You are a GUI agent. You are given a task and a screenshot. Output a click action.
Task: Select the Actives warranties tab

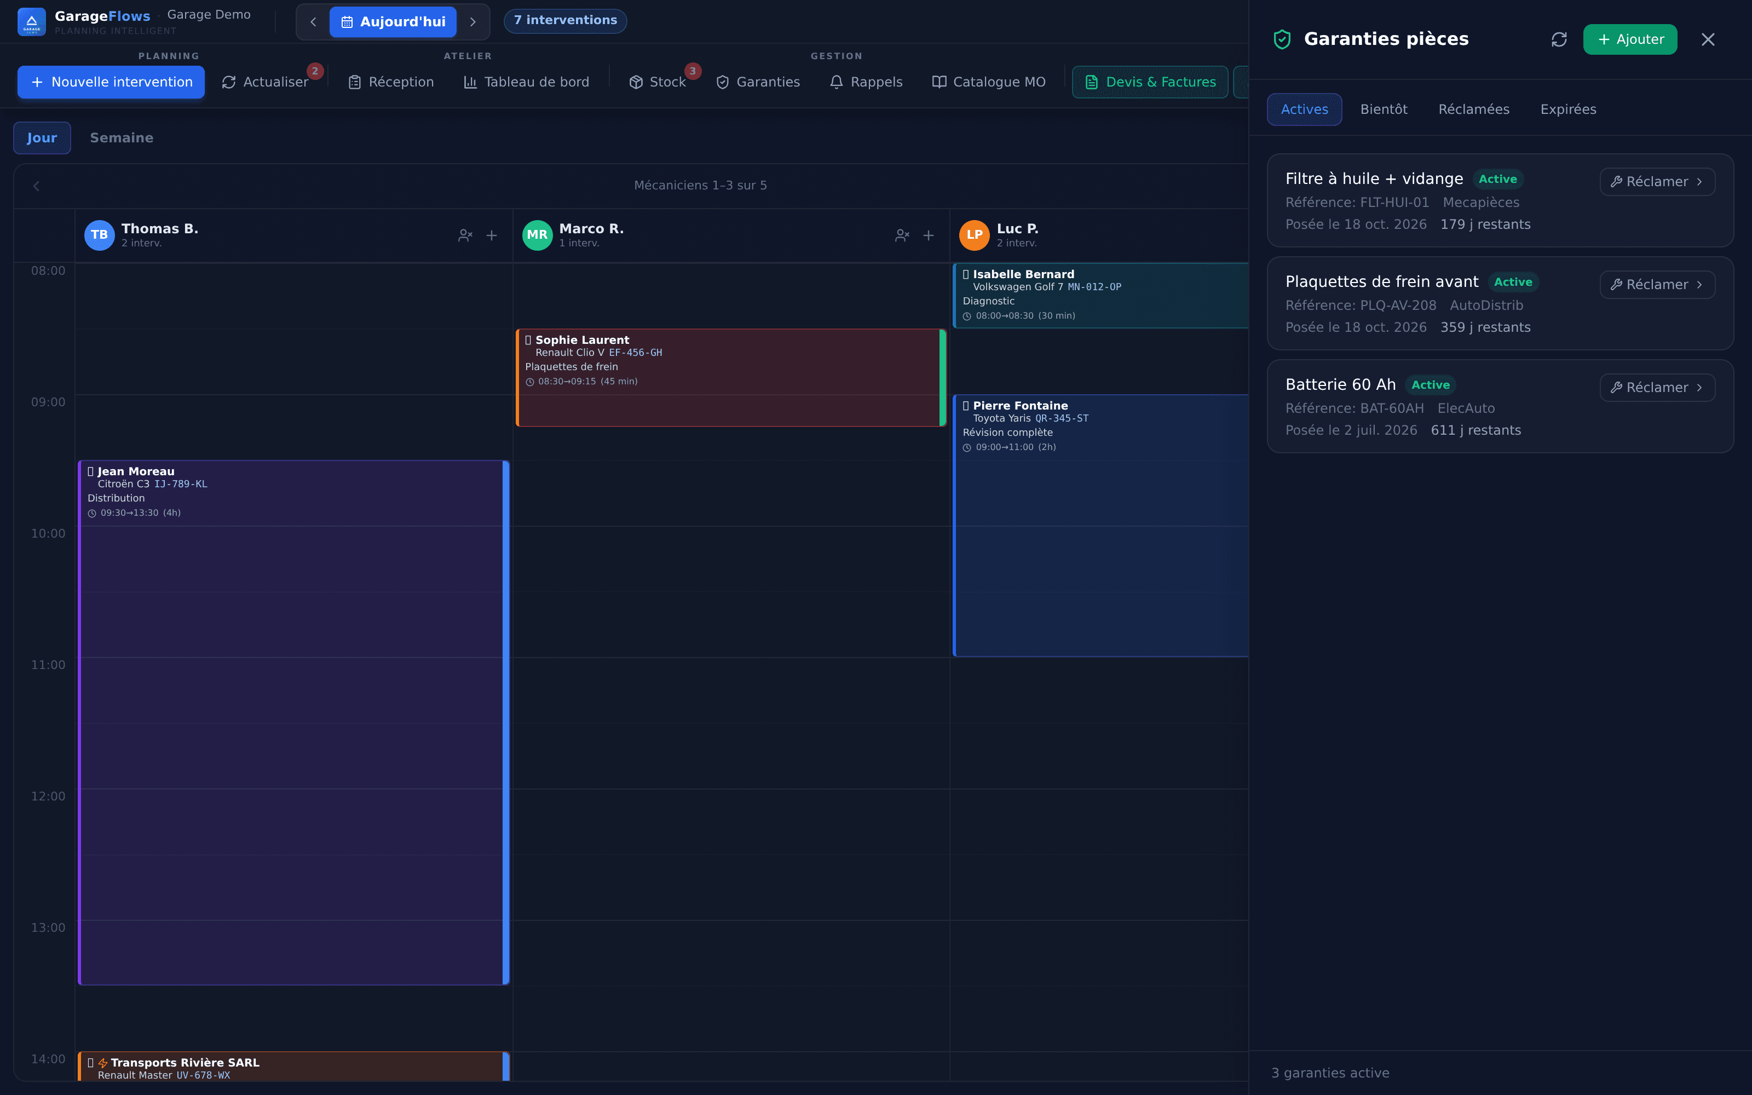coord(1304,109)
